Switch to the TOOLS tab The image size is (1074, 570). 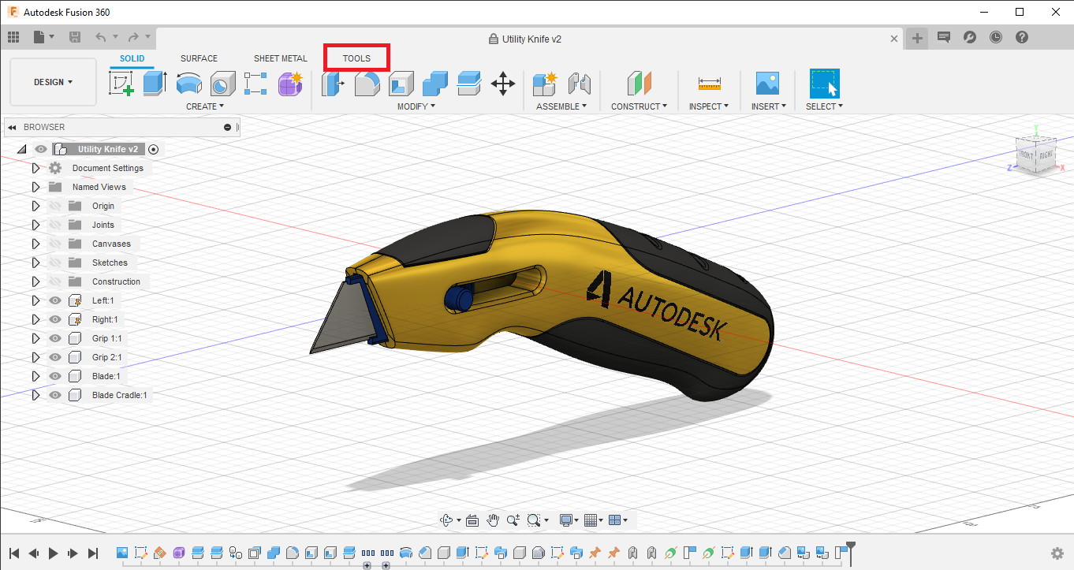pos(356,58)
